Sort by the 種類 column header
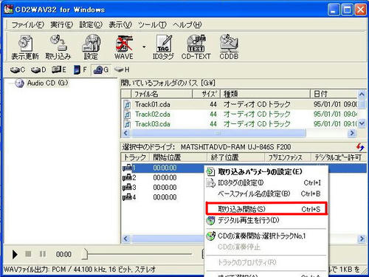This screenshot has width=369, height=277. (x=265, y=94)
